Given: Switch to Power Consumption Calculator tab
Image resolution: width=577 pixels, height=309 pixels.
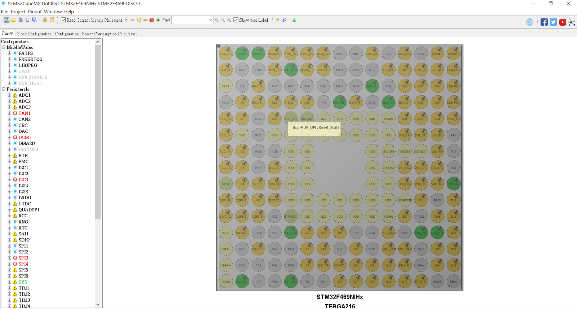Looking at the screenshot, I should coord(109,34).
